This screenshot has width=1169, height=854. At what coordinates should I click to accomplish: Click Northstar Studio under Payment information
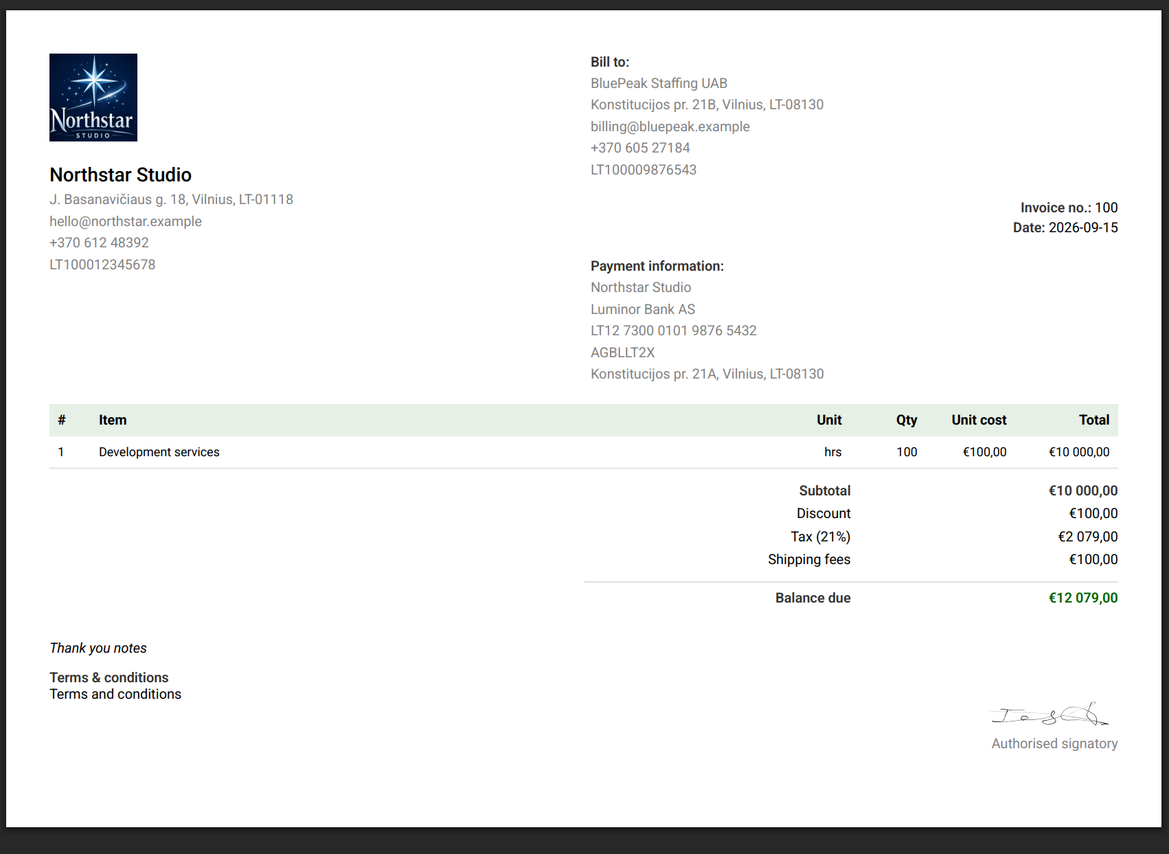point(641,287)
